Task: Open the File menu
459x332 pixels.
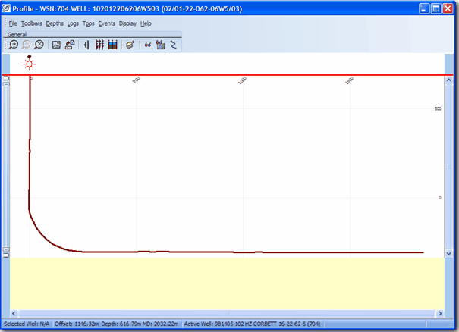Action: tap(13, 23)
